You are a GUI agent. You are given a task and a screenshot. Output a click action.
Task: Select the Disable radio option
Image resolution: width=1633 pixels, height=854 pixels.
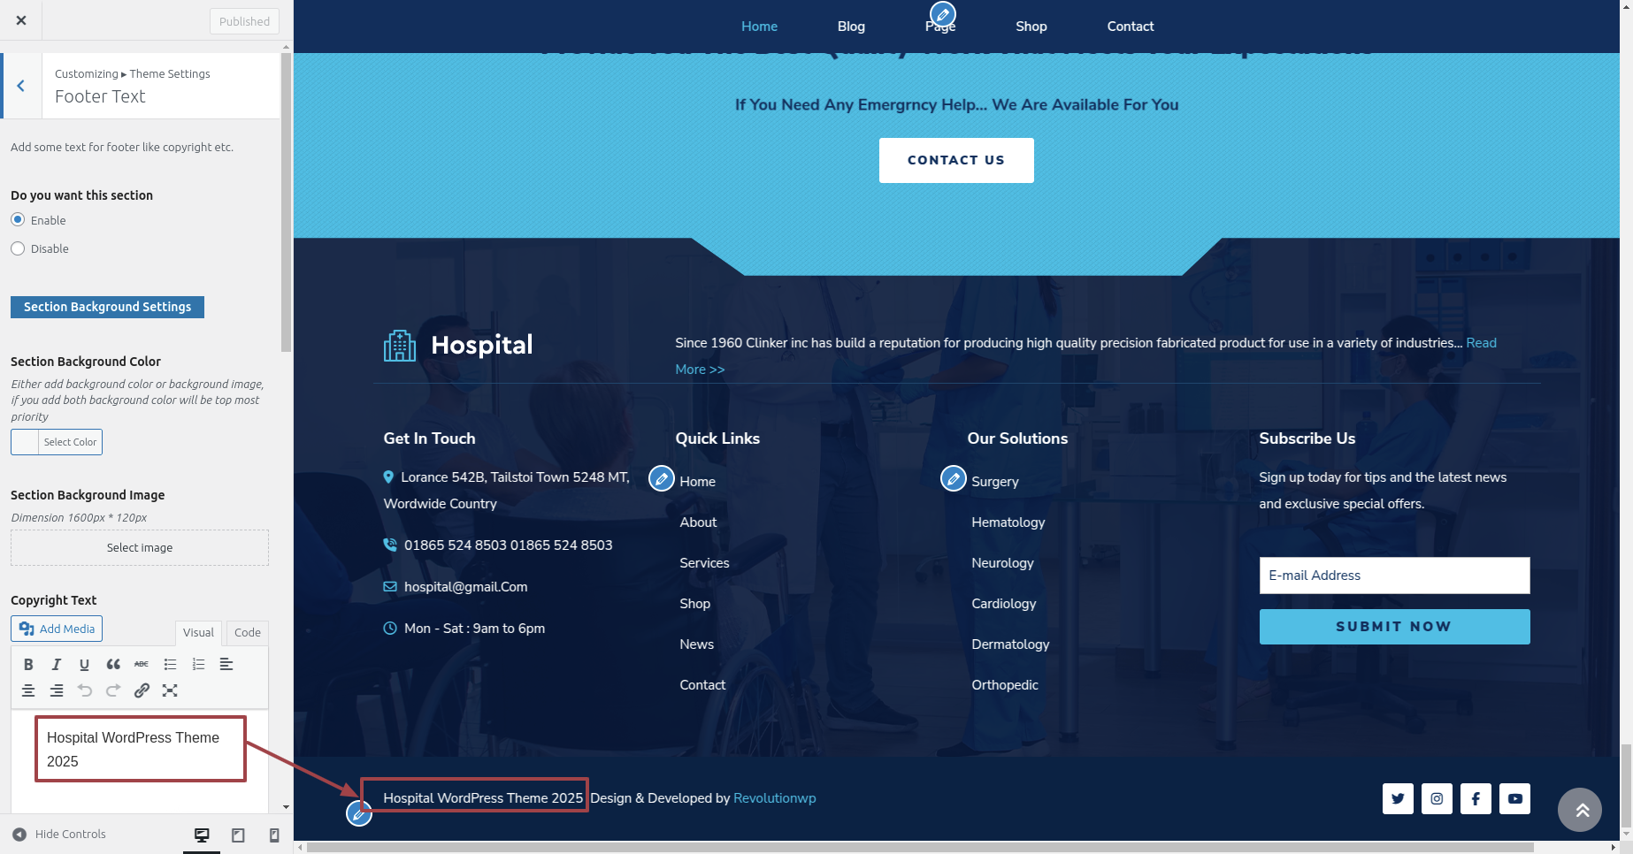point(18,248)
